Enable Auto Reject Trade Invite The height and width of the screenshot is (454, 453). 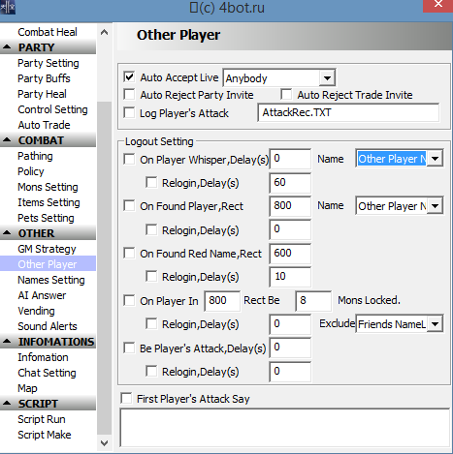pyautogui.click(x=286, y=95)
